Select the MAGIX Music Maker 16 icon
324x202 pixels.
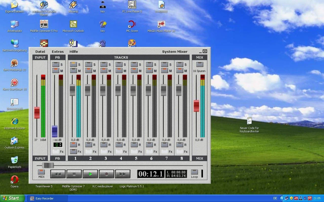(x=161, y=25)
